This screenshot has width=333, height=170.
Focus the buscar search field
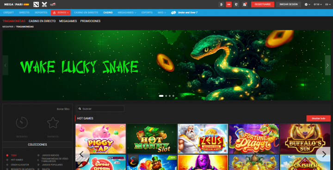[x=100, y=109]
